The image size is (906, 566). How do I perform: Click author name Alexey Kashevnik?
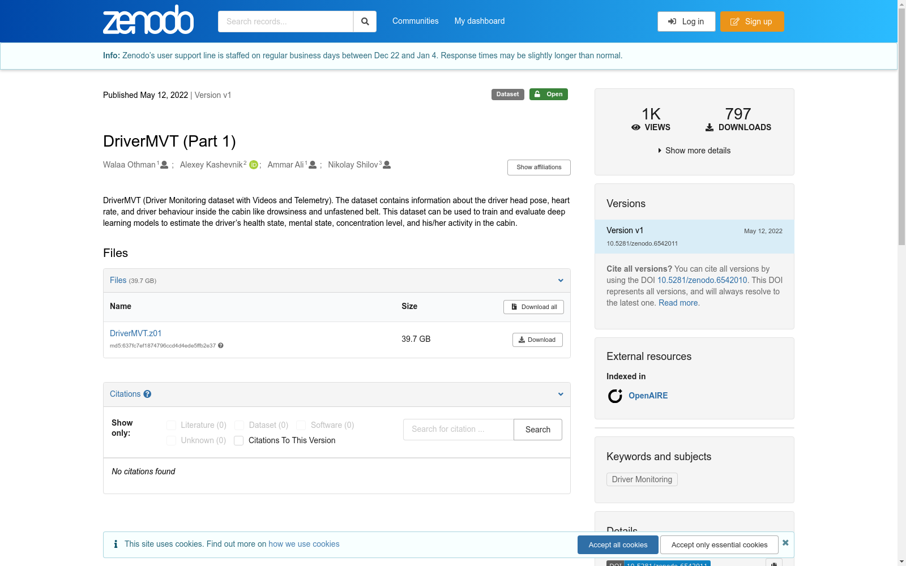[x=211, y=165]
